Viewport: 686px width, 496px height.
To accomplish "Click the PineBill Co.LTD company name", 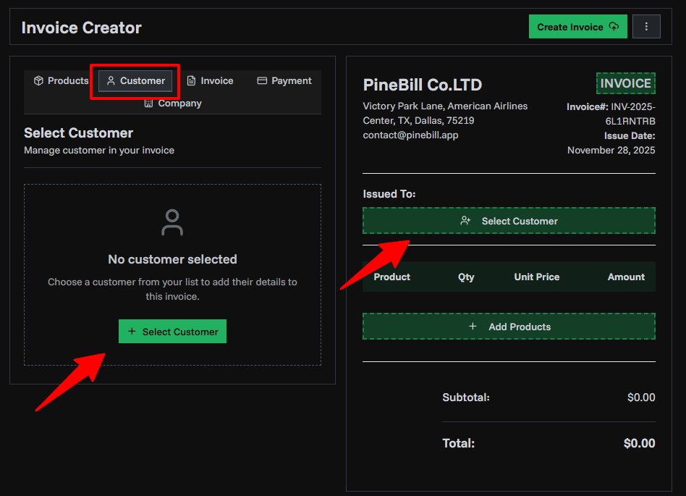I will (x=422, y=85).
